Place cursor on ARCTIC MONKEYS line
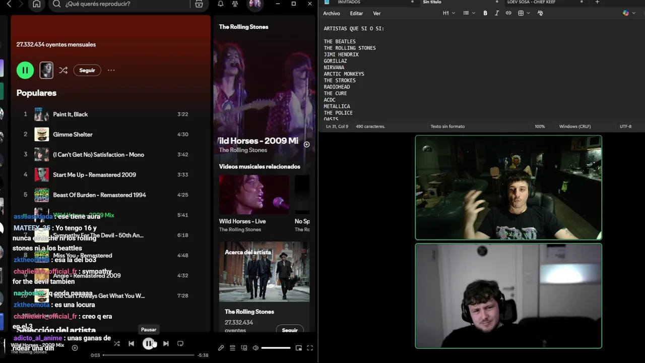645x363 pixels. tap(344, 74)
